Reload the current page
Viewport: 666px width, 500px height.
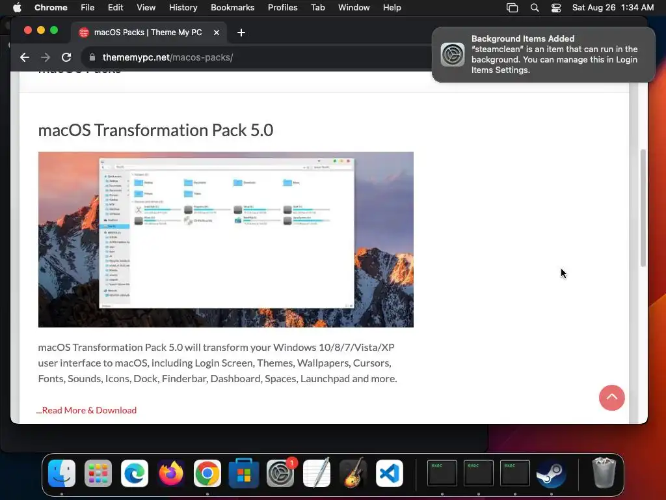(66, 57)
